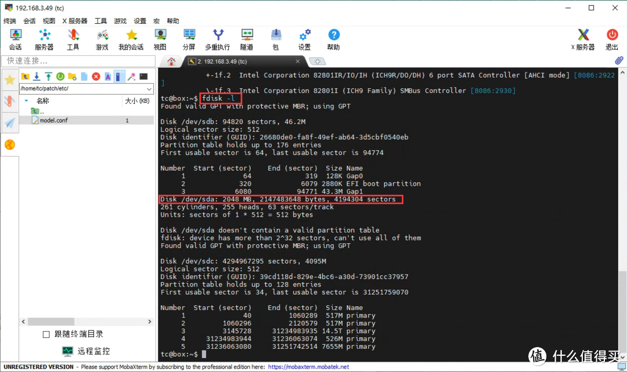Click the file list scroll left arrow
This screenshot has width=627, height=372.
coord(23,322)
